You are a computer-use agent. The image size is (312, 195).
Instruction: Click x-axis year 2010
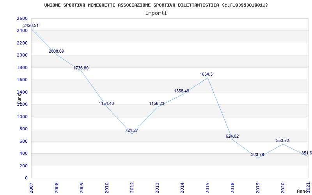pos(106,188)
